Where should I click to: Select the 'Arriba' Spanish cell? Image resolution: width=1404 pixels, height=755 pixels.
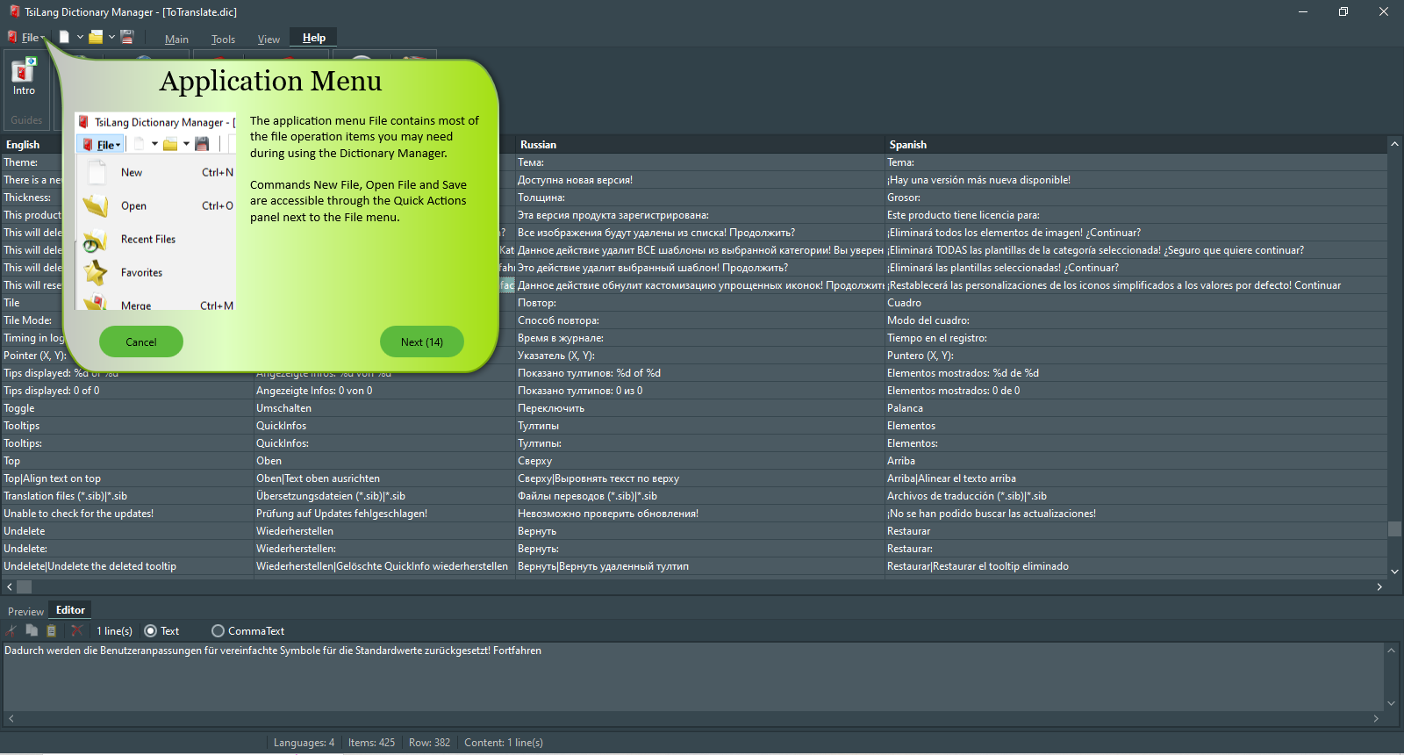(x=1136, y=461)
